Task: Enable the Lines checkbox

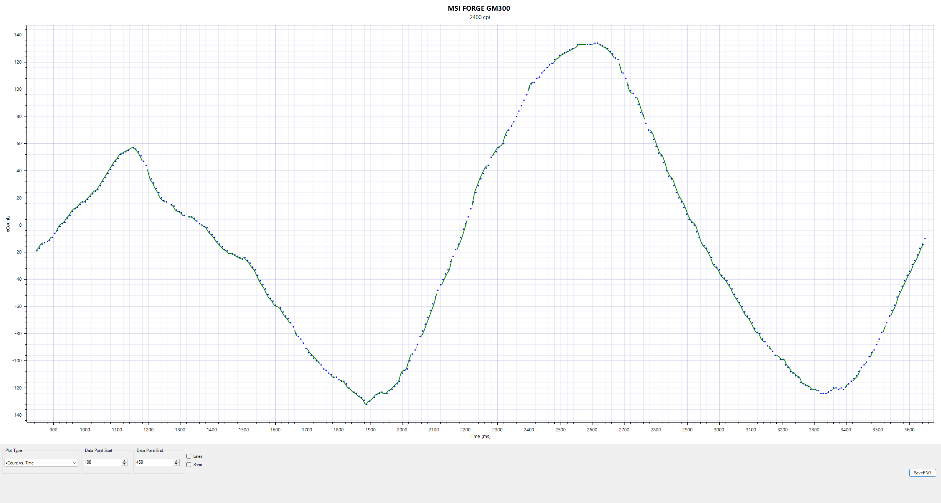Action: click(x=189, y=456)
